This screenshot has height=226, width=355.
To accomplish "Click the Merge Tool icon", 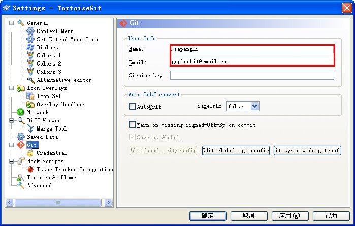I will tap(30, 129).
